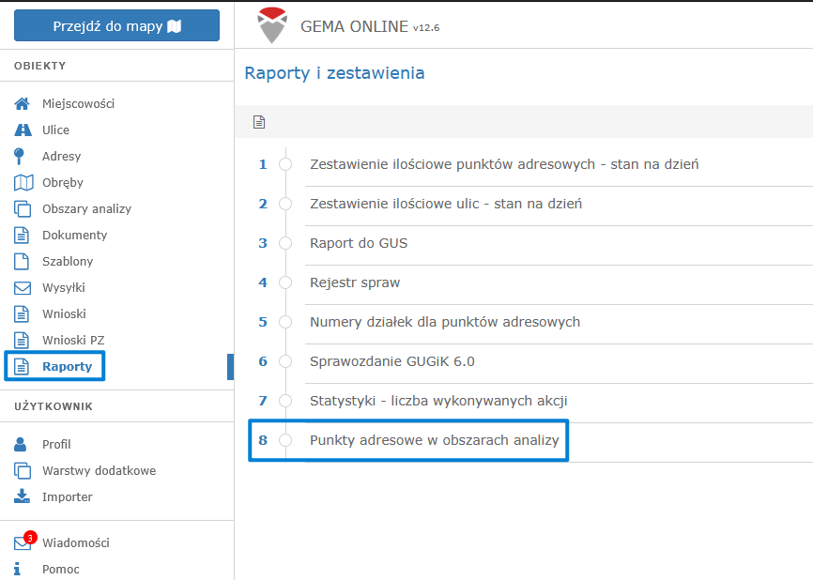Click the Szablony blank page icon
This screenshot has width=813, height=580.
pos(22,261)
